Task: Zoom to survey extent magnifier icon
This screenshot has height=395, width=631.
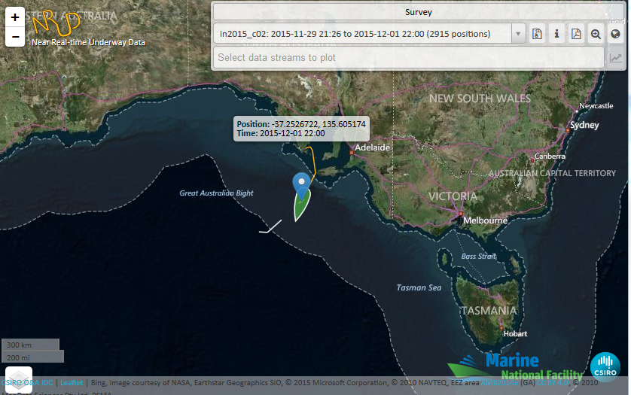Action: [x=596, y=34]
